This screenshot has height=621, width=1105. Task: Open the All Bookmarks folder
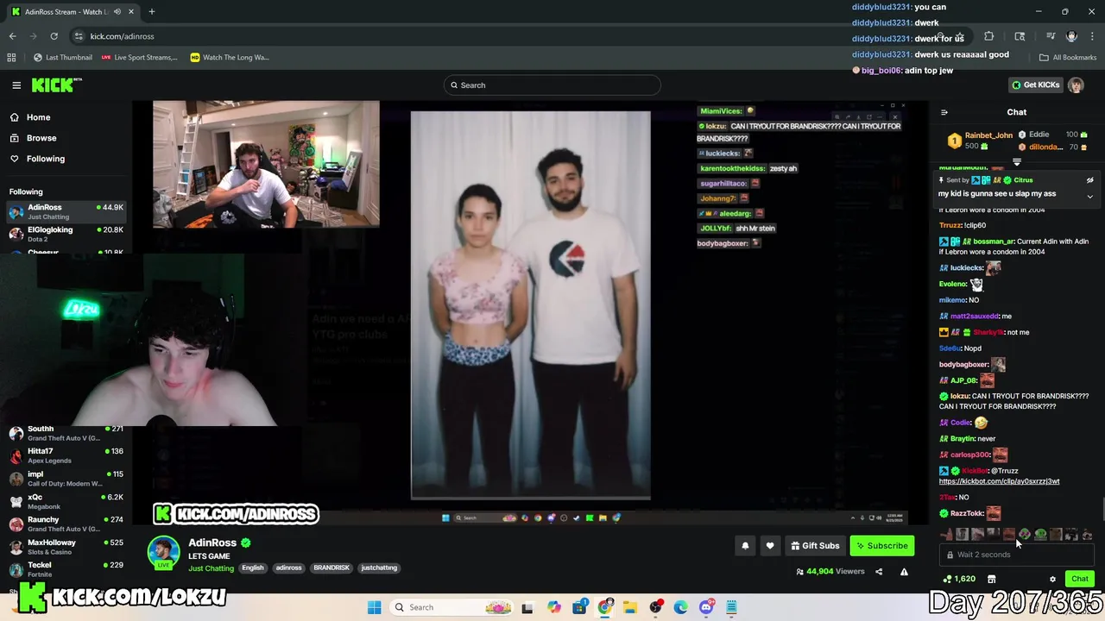click(x=1068, y=57)
